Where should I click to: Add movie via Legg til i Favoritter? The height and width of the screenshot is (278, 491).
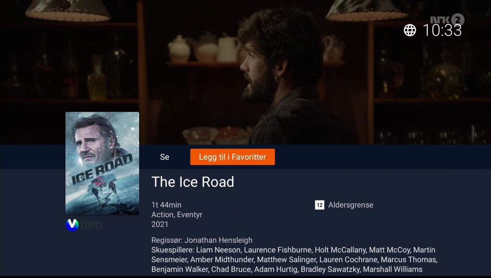[x=232, y=157]
